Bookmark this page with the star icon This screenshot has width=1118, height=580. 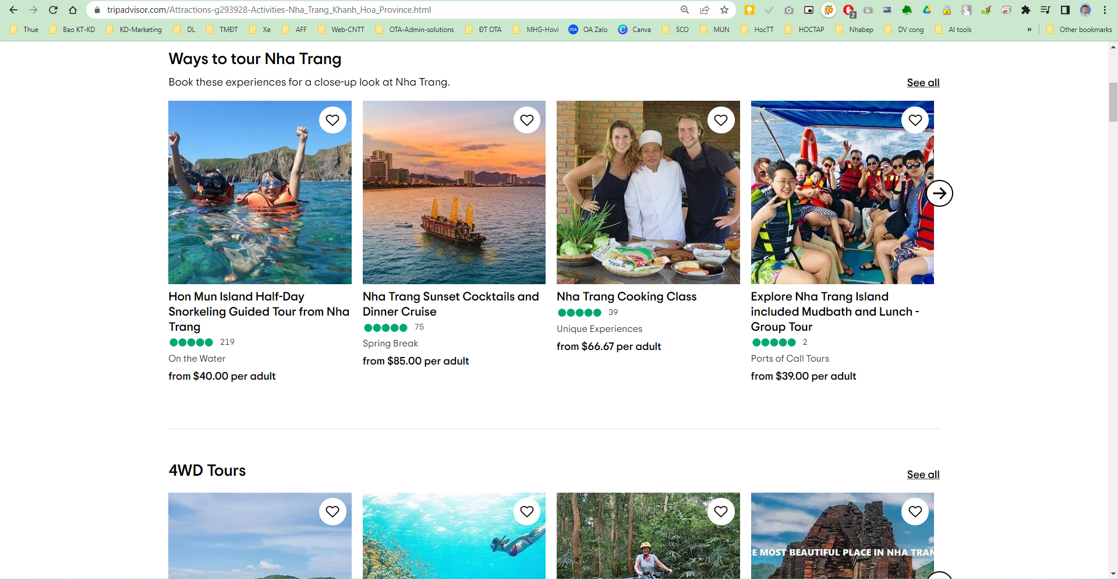click(x=724, y=10)
